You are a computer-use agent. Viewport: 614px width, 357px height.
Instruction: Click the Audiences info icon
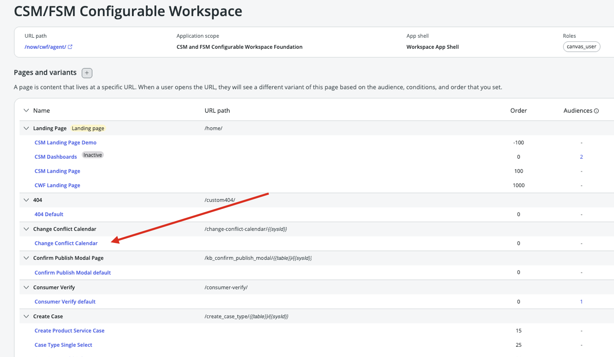(596, 111)
